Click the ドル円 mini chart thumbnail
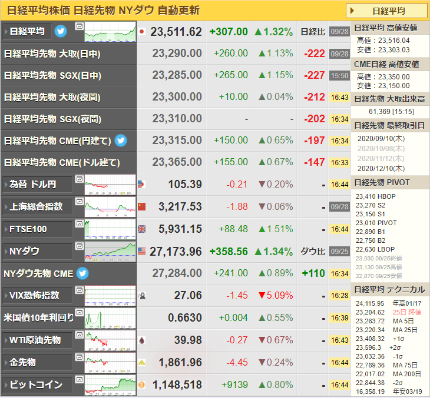 pyautogui.click(x=110, y=185)
